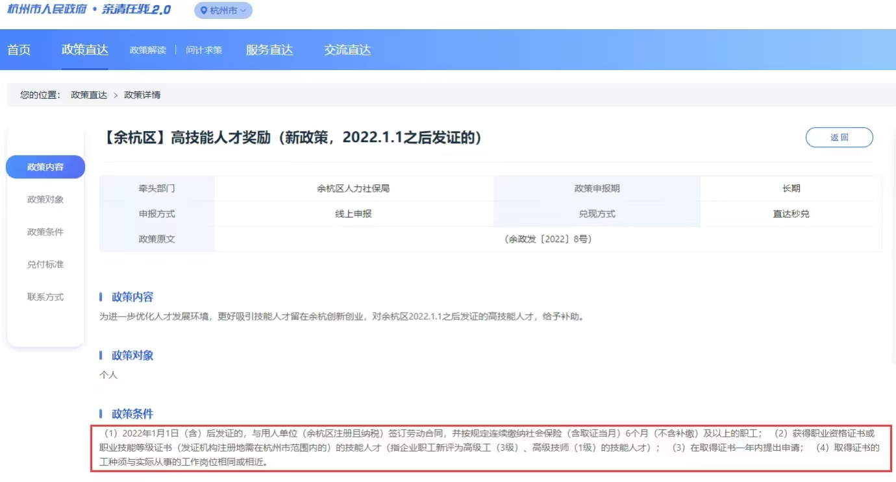Expand the 杭州市 city dropdown arrow
Viewport: 896px width, 482px height.
243,11
